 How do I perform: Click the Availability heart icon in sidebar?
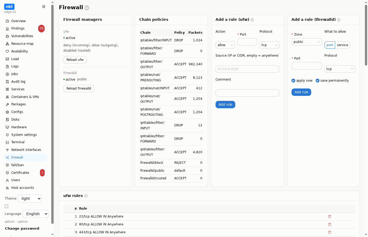pos(7,51)
